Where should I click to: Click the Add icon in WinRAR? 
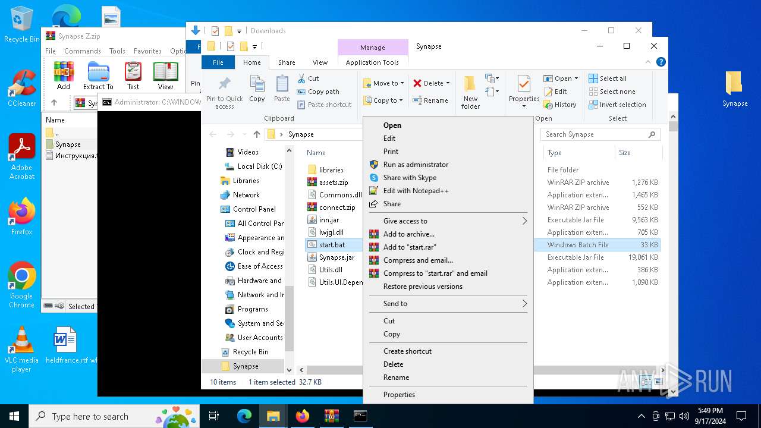[x=64, y=71]
